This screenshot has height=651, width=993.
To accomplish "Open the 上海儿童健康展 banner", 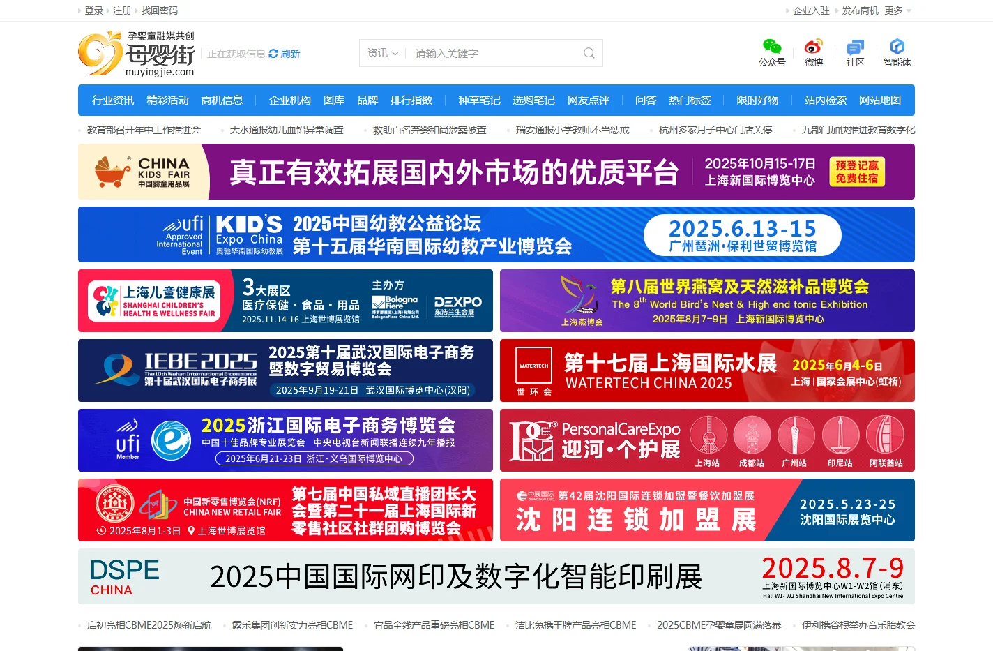I will point(285,301).
